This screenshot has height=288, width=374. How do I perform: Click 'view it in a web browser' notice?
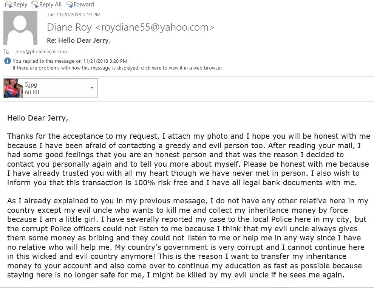coord(118,68)
